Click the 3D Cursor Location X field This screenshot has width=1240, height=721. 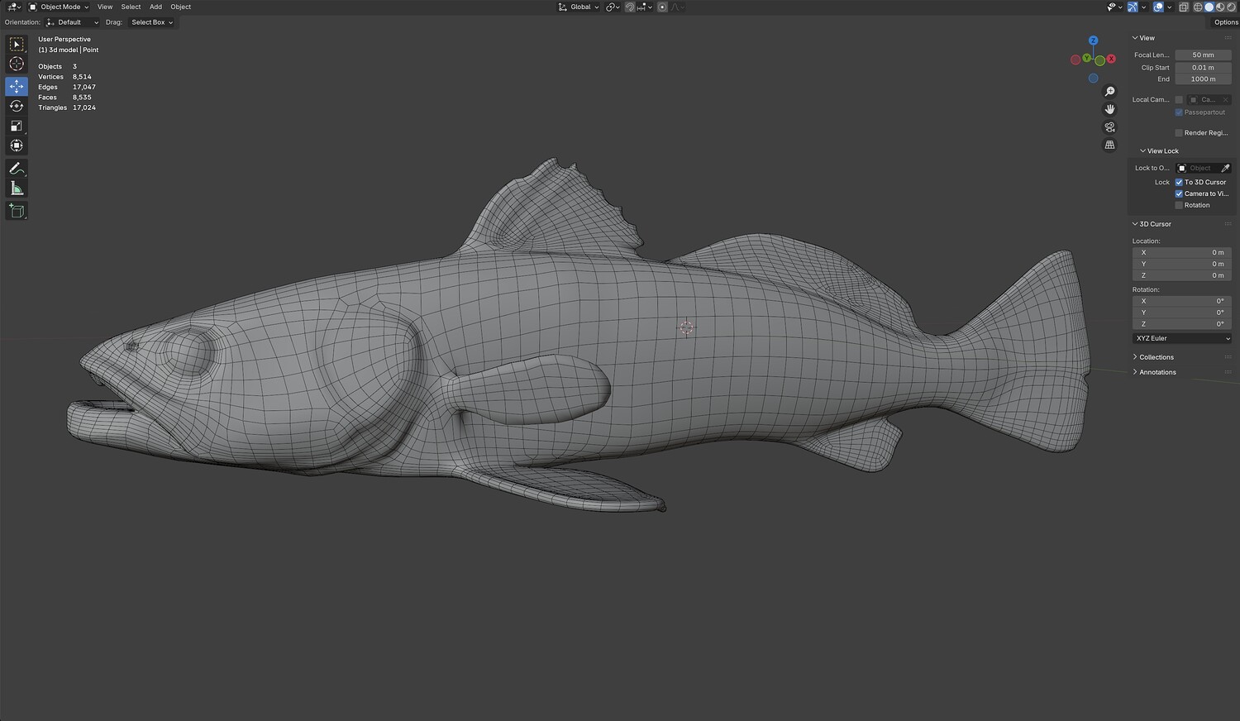pyautogui.click(x=1182, y=252)
